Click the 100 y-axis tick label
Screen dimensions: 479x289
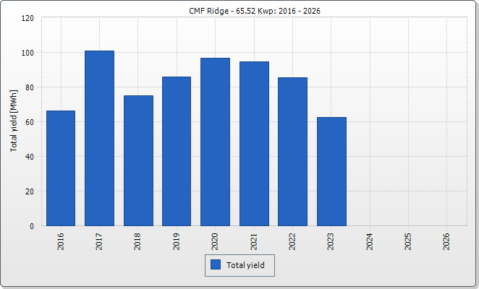tap(27, 53)
